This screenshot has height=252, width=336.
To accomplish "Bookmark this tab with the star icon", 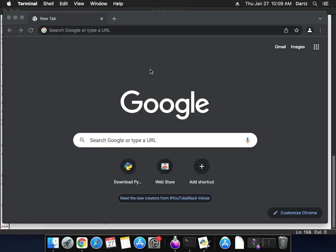I will pyautogui.click(x=297, y=30).
